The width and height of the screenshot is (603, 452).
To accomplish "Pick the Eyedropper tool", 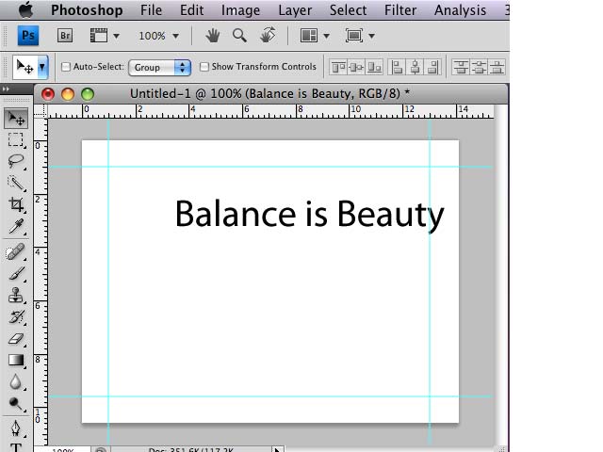I will [16, 227].
